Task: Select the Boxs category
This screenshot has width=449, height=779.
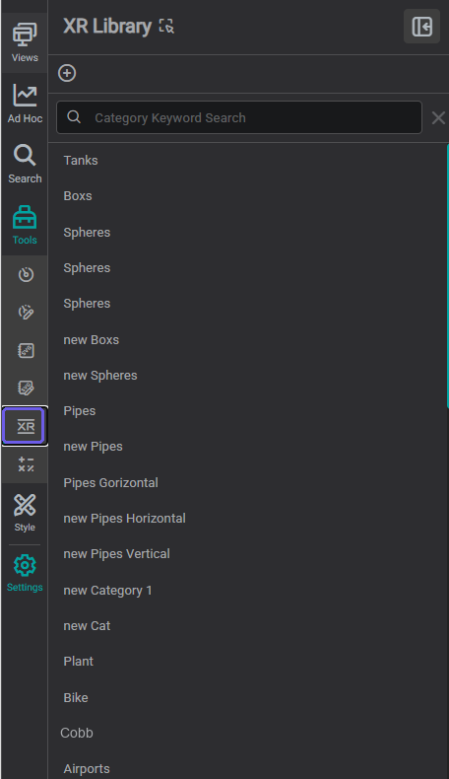Action: [x=78, y=196]
